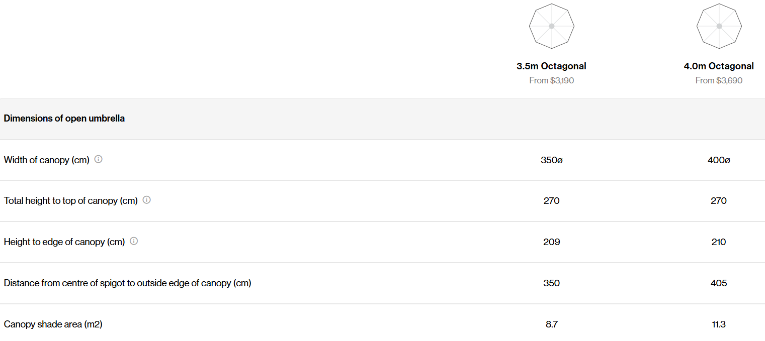
Task: Click the From $3,690 price text
Action: [x=719, y=80]
